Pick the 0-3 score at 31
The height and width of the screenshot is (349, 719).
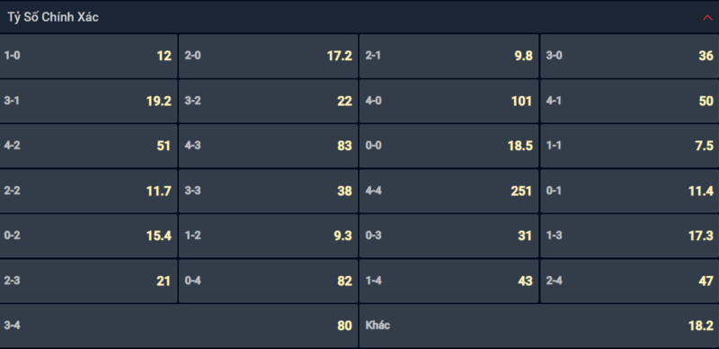(x=448, y=236)
